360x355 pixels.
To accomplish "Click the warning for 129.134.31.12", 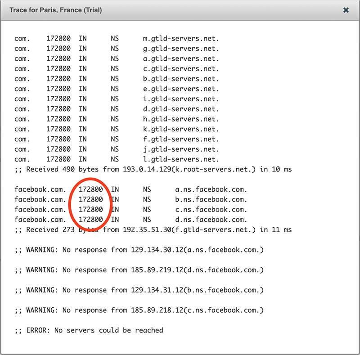I will [139, 290].
